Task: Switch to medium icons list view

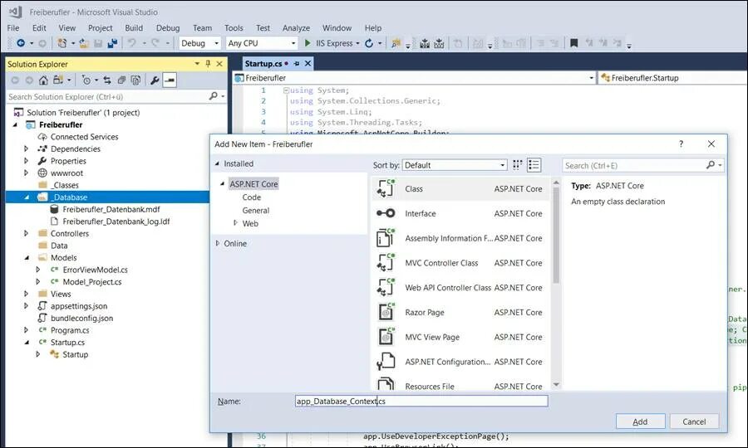Action: tap(534, 165)
